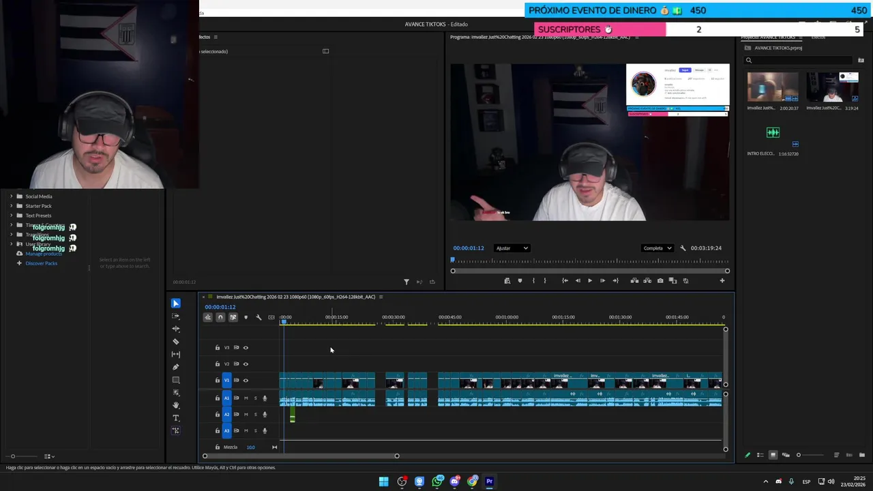The height and width of the screenshot is (491, 873).
Task: Step back one frame in Program monitor
Action: point(578,281)
